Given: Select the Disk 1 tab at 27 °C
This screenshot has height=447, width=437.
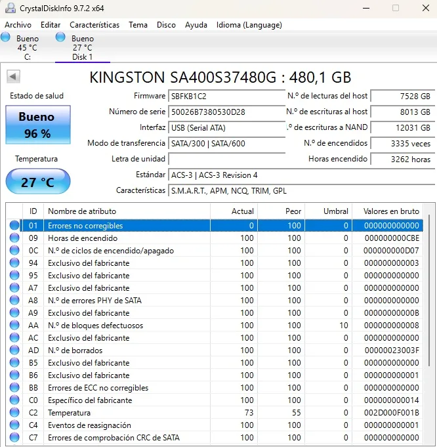Looking at the screenshot, I should [x=83, y=47].
